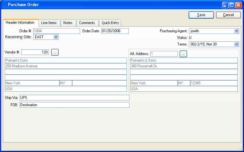Screen dimensions: 244x152
Task: Click the alternate name Putnam's & Sons
Action: pyautogui.click(x=184, y=60)
